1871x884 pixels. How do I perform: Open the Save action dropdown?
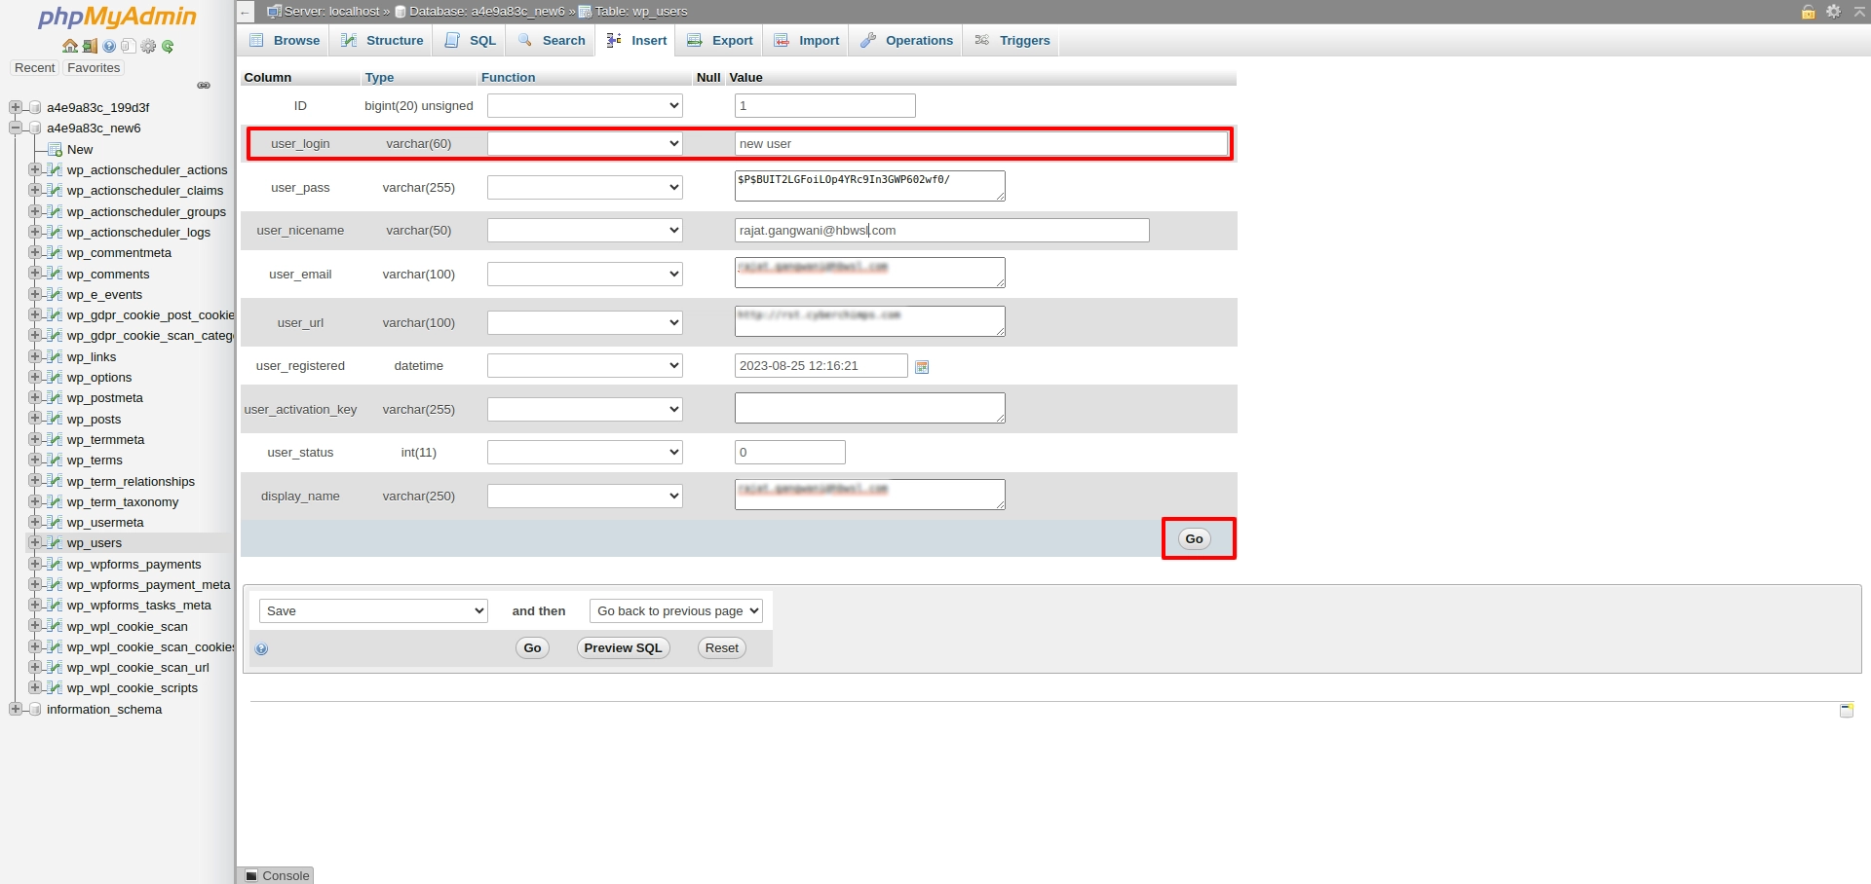click(373, 610)
